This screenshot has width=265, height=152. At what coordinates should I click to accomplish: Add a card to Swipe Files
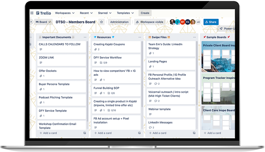[158, 133]
